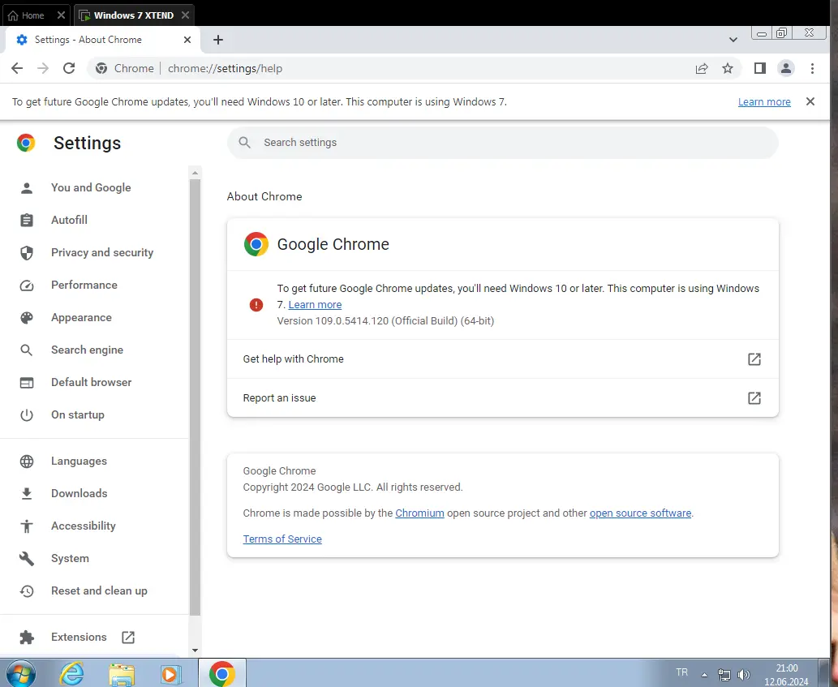This screenshot has height=687, width=838.
Task: Click the Learn more link under Google Chrome
Action: pyautogui.click(x=315, y=304)
